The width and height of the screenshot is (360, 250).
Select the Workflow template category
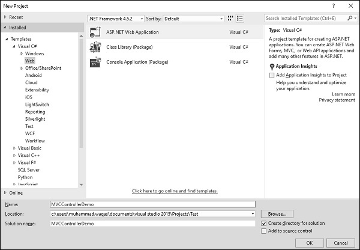pos(35,141)
